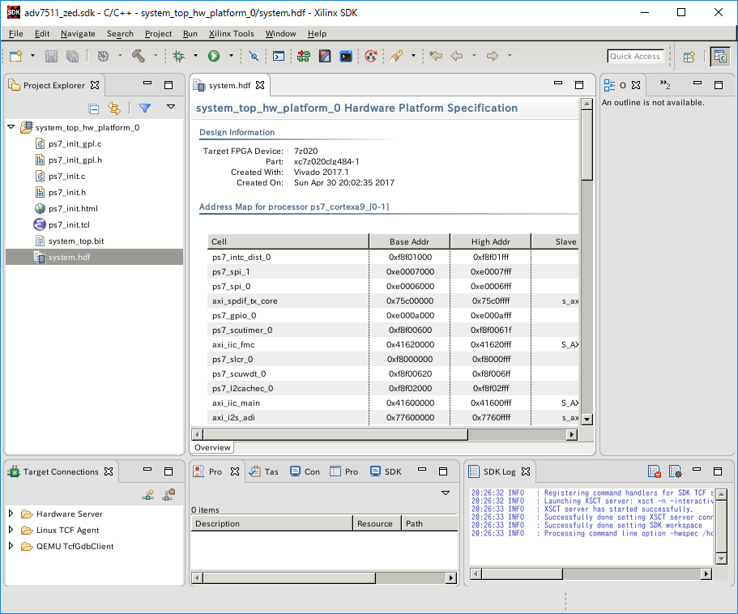Click SDK Log horizontal scrollbar thumb

click(x=522, y=573)
